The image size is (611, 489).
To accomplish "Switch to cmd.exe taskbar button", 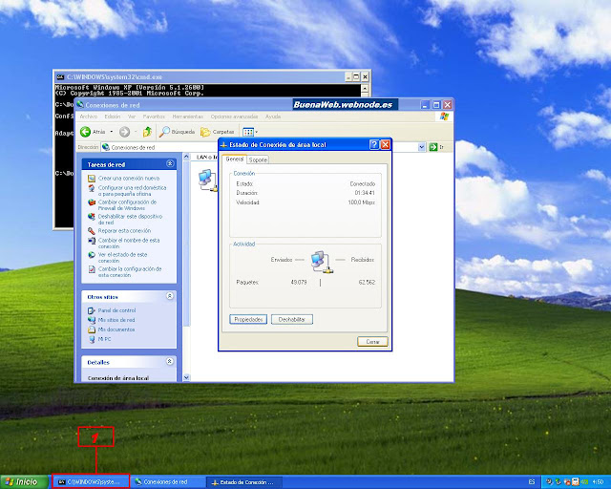I will coord(92,482).
